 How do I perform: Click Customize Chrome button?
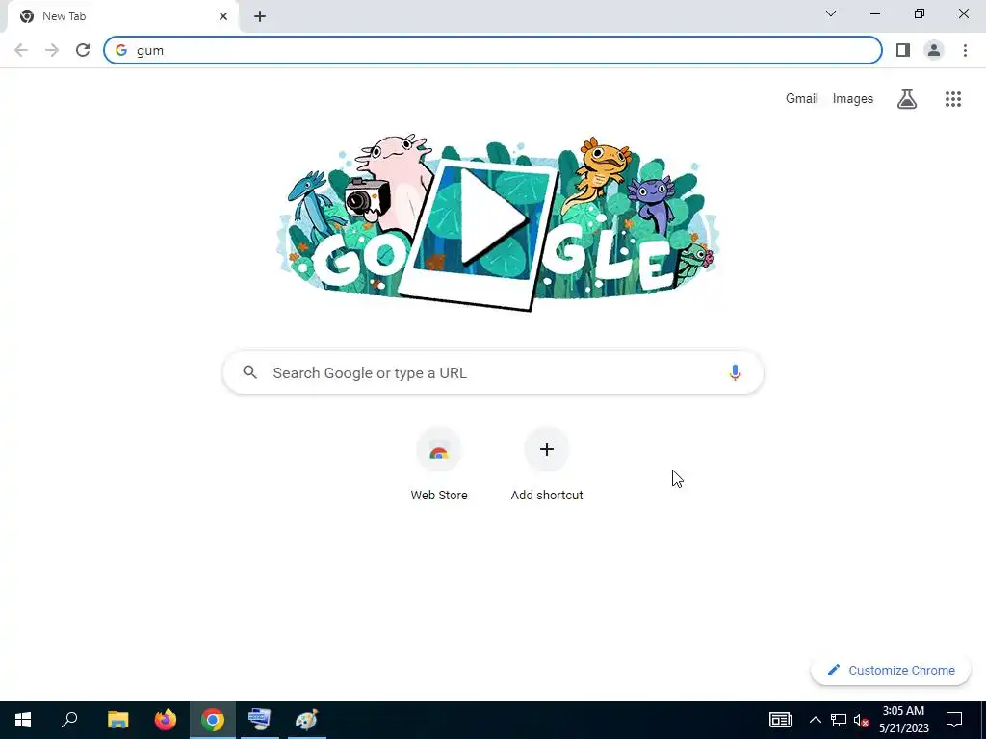click(x=891, y=670)
